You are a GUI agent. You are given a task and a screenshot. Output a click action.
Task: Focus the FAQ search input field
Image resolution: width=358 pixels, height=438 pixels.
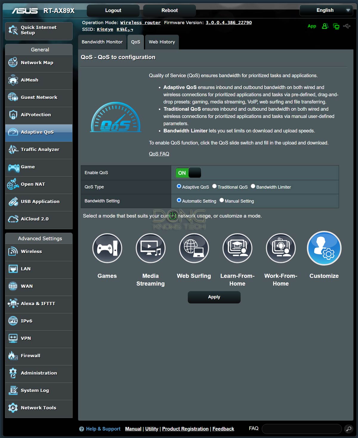[x=302, y=429]
